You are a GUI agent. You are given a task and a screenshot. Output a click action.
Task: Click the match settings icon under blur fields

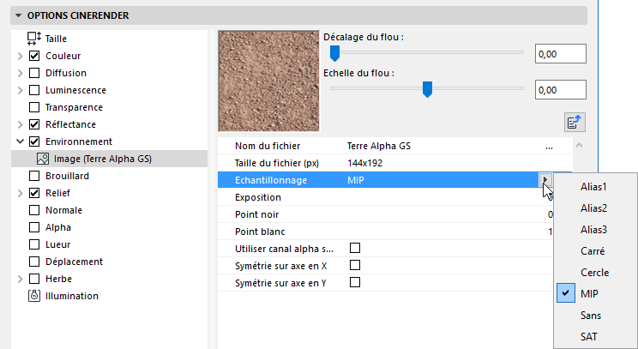tap(575, 122)
